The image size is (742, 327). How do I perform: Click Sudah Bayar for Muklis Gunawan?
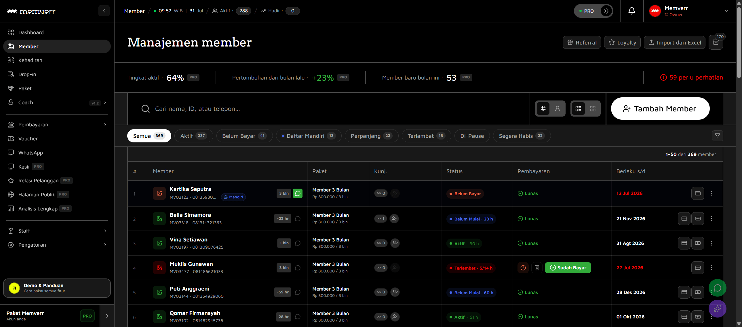(x=568, y=268)
